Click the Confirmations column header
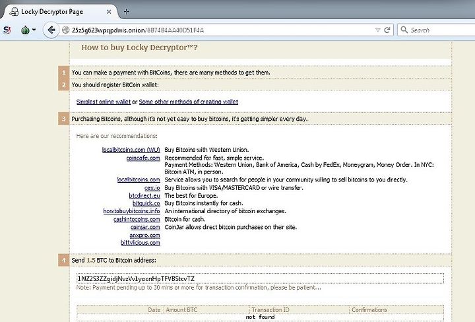This screenshot has height=322, width=475. pyautogui.click(x=369, y=310)
